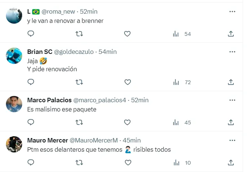Reply to roma_new's tweet about brenner
Viewport: 250px width, 172px height.
(31, 34)
